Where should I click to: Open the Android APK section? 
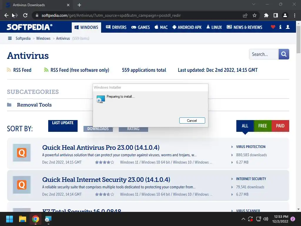pos(187,27)
